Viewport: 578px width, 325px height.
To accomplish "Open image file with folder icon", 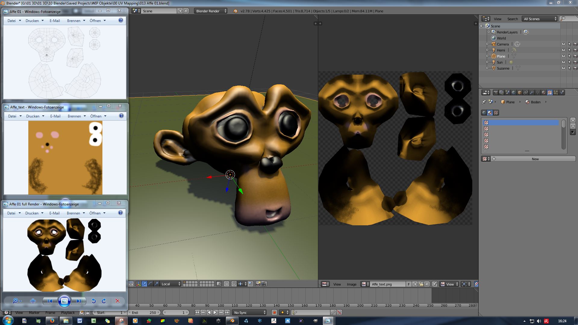I will tap(421, 284).
